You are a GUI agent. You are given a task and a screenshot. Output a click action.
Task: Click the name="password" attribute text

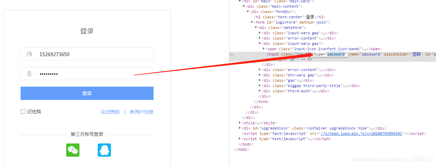point(366,54)
